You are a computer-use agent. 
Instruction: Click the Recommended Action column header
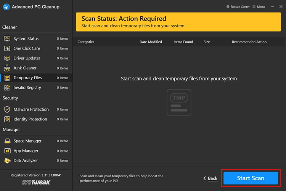pos(249,42)
